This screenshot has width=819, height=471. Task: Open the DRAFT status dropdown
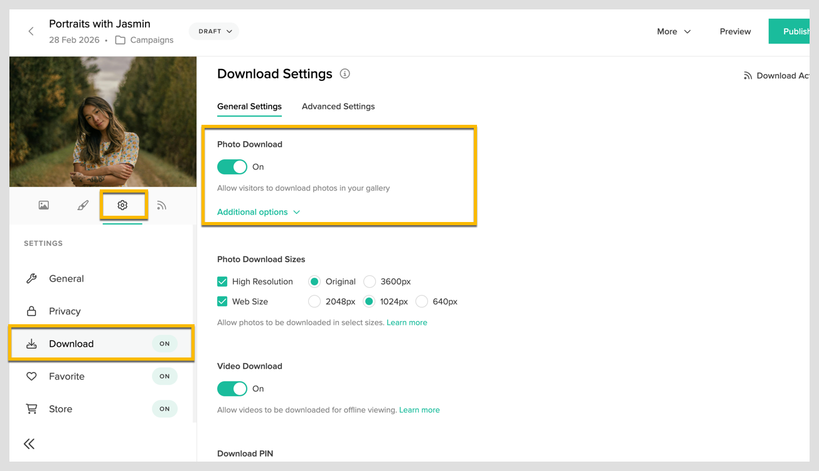[x=213, y=30]
